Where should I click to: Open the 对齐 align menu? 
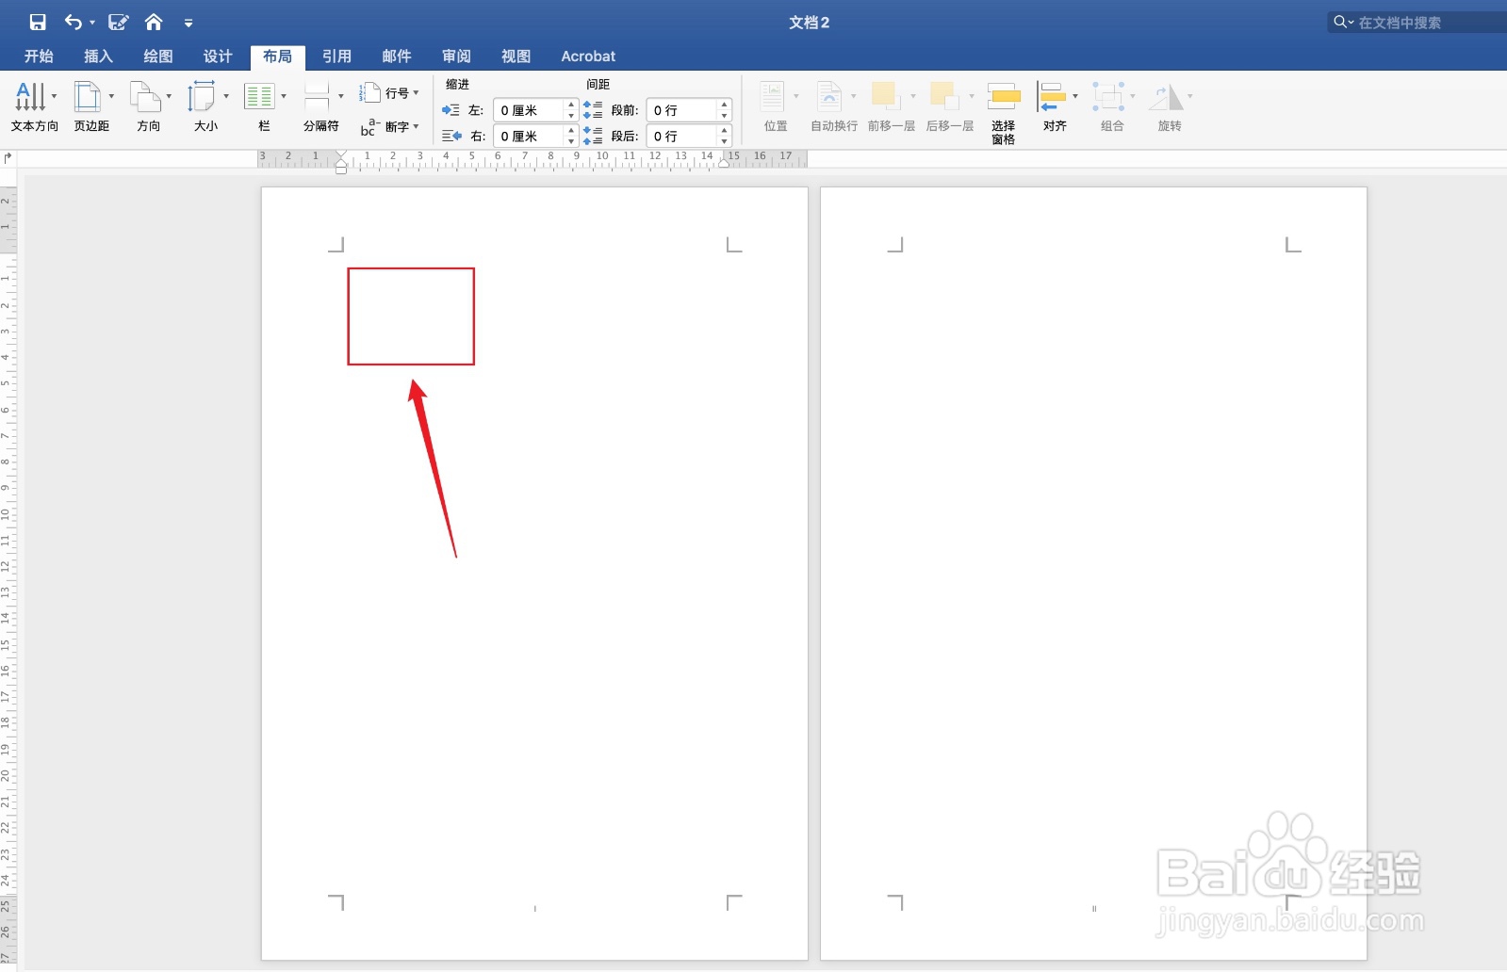[1055, 106]
